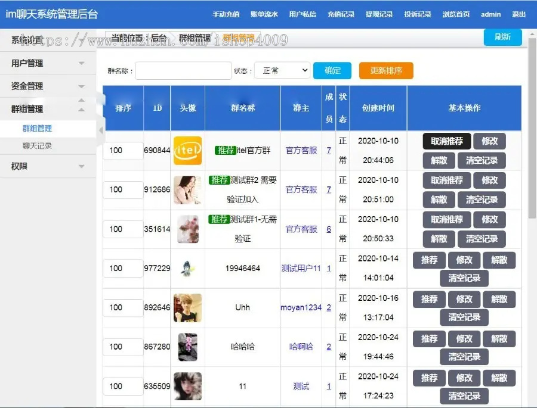This screenshot has width=537, height=408.
Task: Click the sort value field of the first group
Action: 122,150
